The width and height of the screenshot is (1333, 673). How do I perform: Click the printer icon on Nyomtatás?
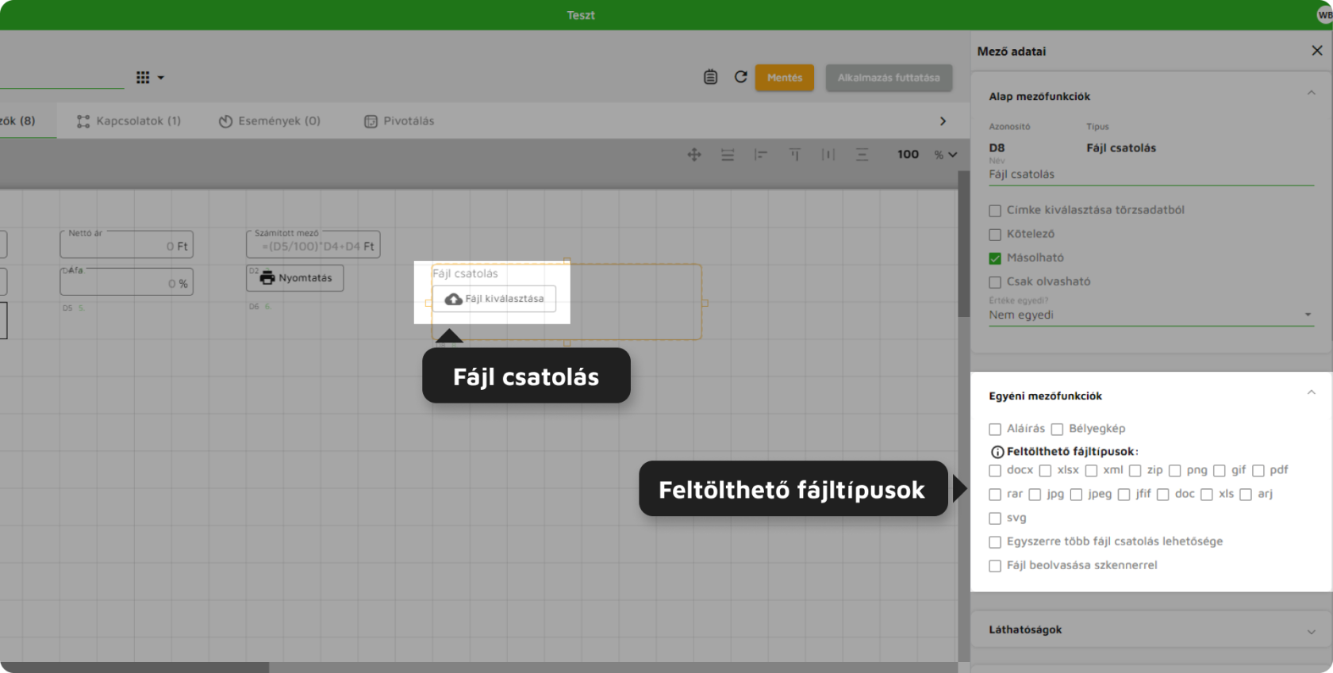pyautogui.click(x=267, y=278)
